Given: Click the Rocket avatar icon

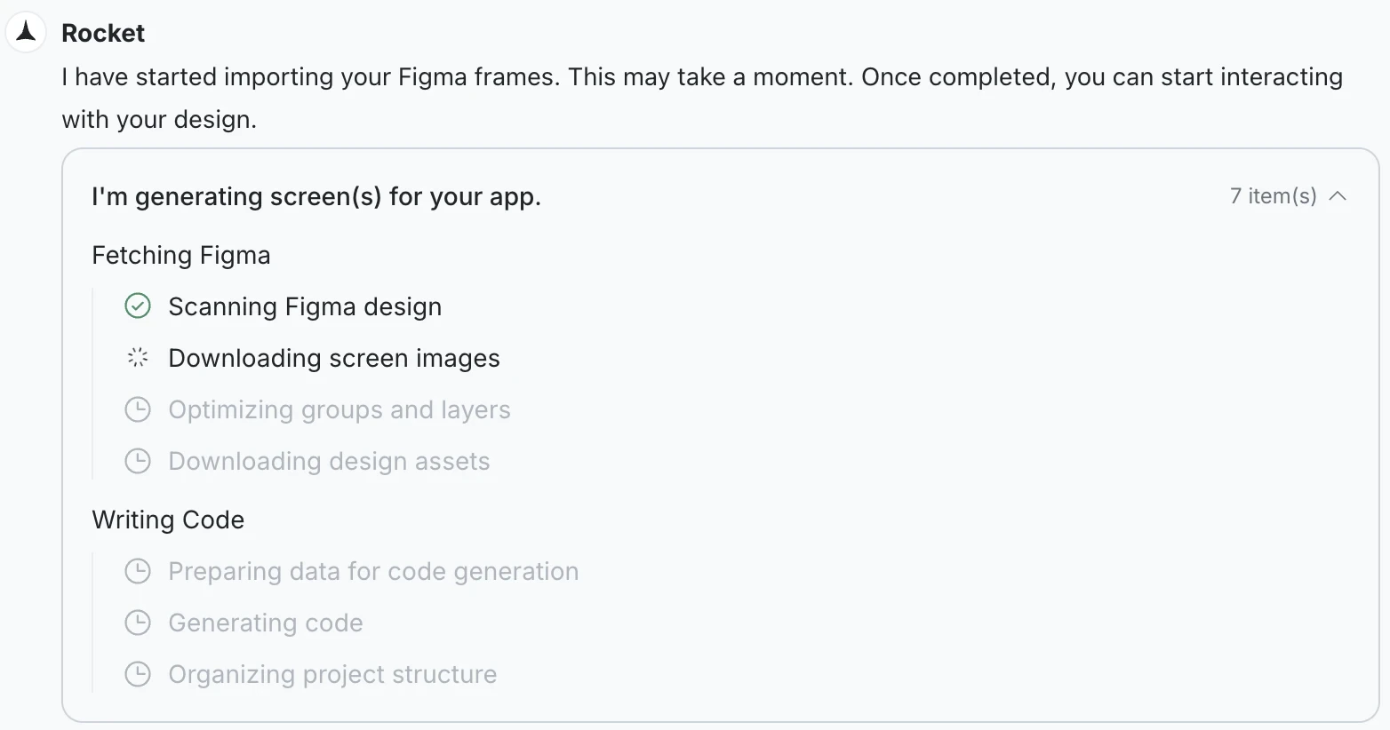Looking at the screenshot, I should (25, 31).
